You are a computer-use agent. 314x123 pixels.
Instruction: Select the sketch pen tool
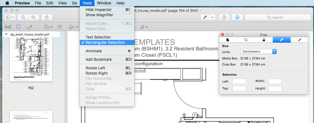coord(29,27)
